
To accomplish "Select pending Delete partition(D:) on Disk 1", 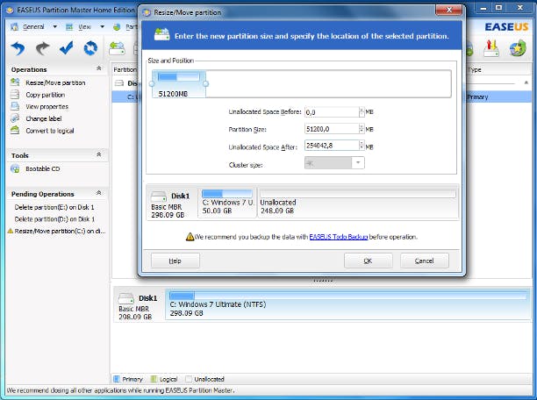I will pyautogui.click(x=54, y=219).
